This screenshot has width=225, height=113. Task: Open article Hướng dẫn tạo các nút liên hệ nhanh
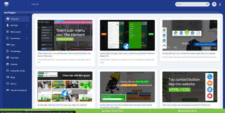189,53
